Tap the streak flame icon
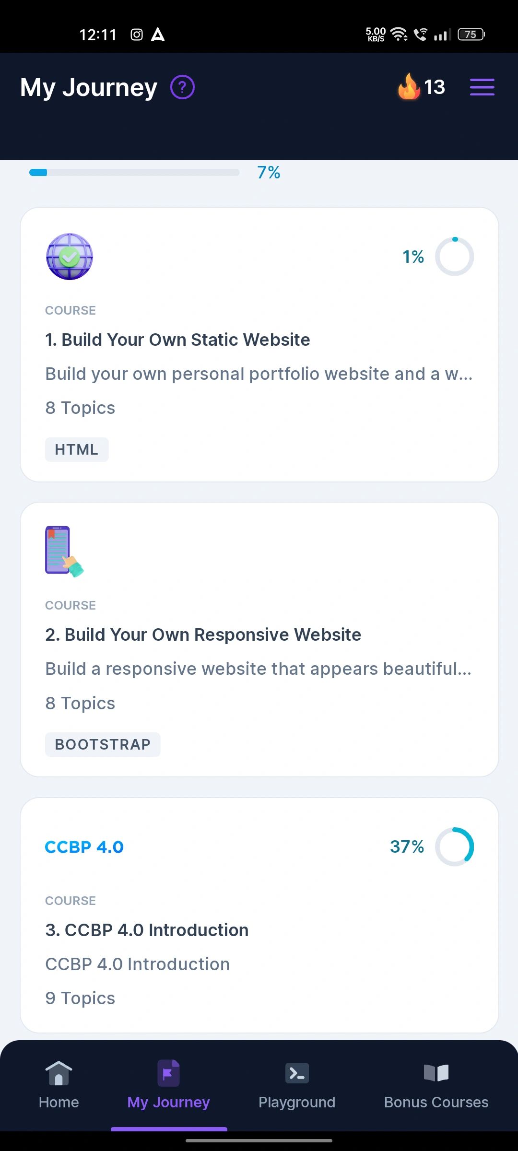The width and height of the screenshot is (518, 1151). point(409,86)
